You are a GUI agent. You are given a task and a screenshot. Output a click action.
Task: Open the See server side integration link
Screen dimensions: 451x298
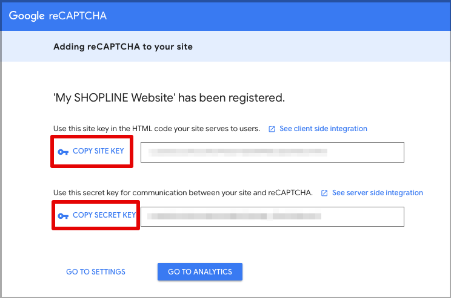click(x=378, y=193)
